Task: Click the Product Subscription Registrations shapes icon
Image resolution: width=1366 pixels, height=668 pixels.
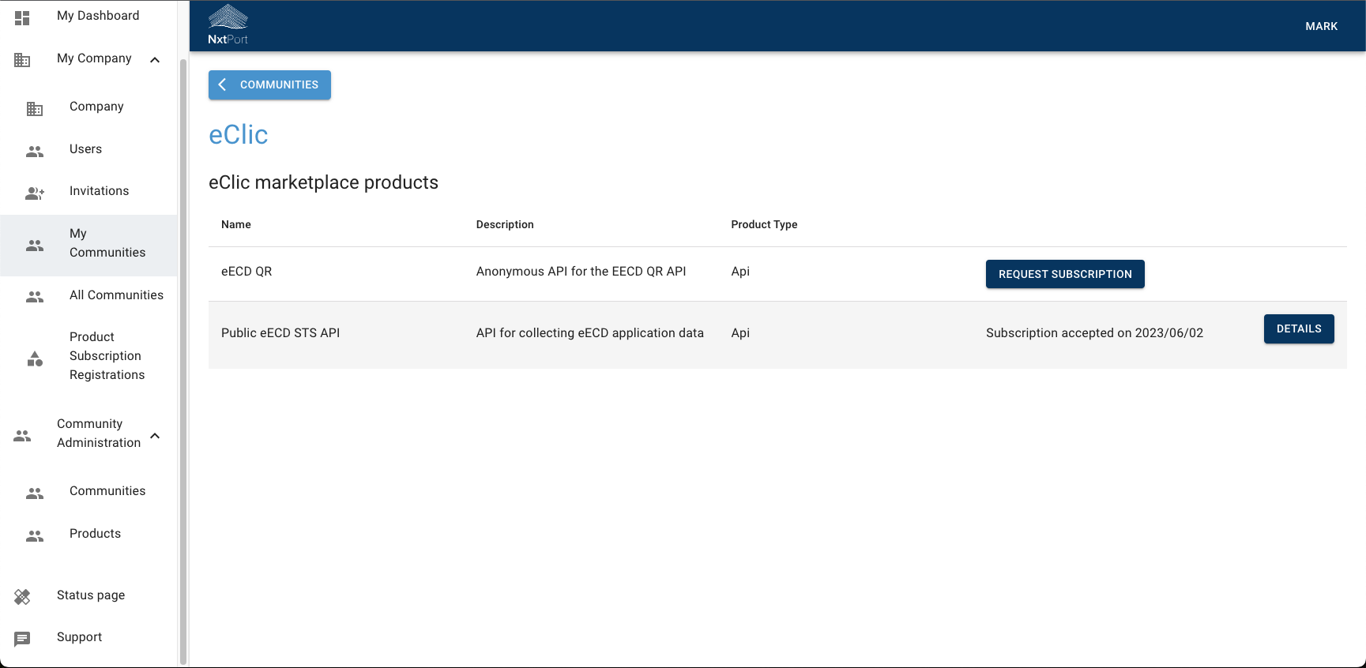Action: tap(35, 359)
